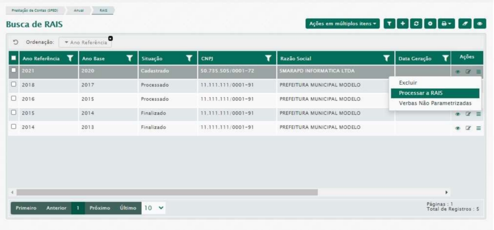Click the Próximo pagination button

pyautogui.click(x=99, y=208)
